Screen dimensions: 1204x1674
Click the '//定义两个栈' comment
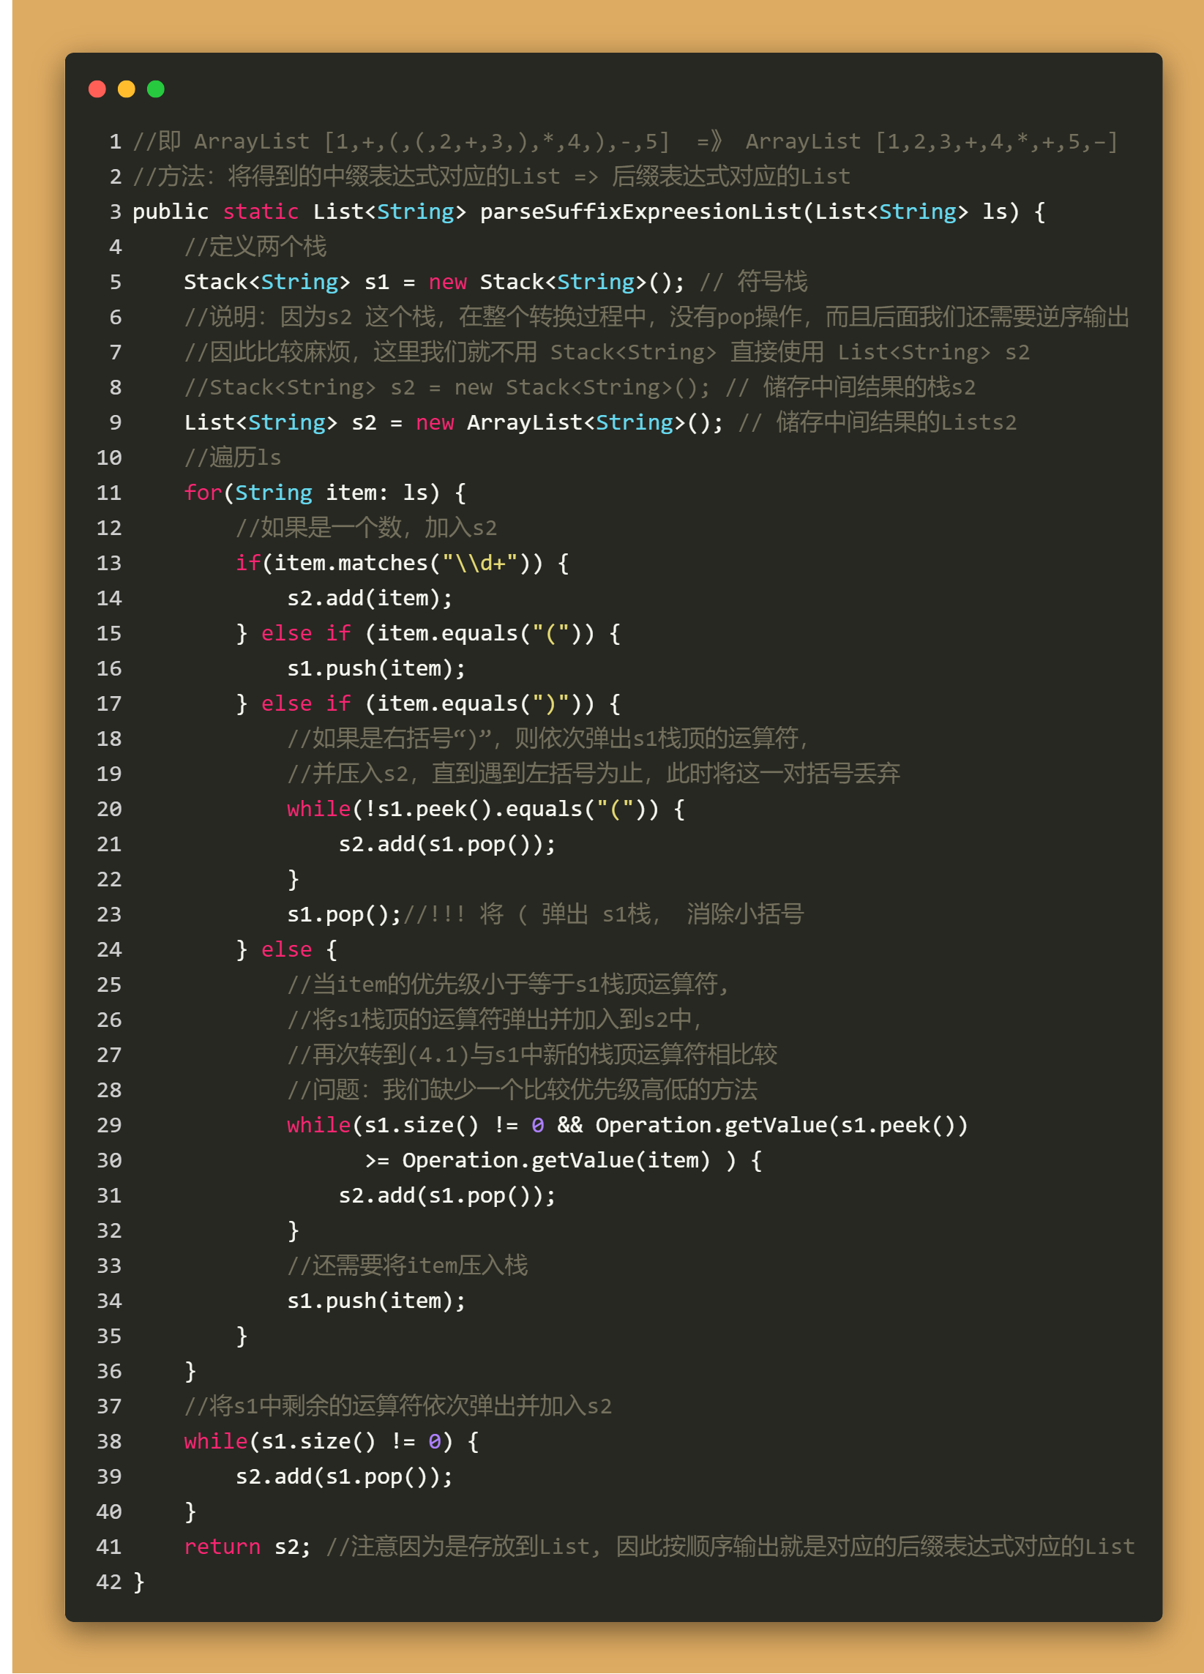point(255,247)
